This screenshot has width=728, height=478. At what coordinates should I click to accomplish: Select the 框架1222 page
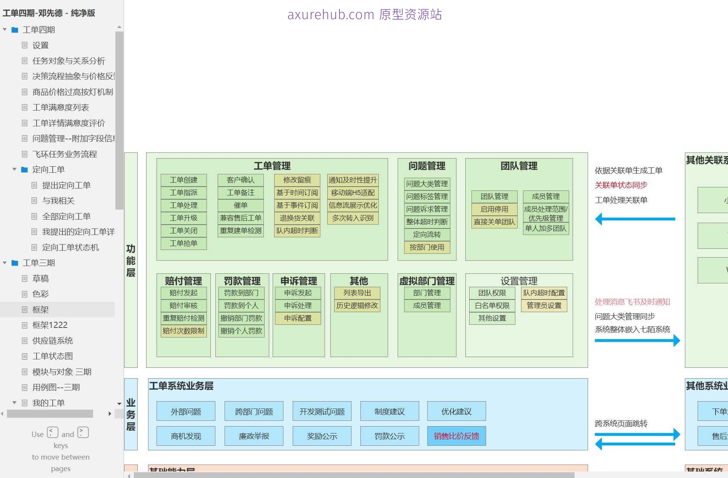tap(50, 325)
